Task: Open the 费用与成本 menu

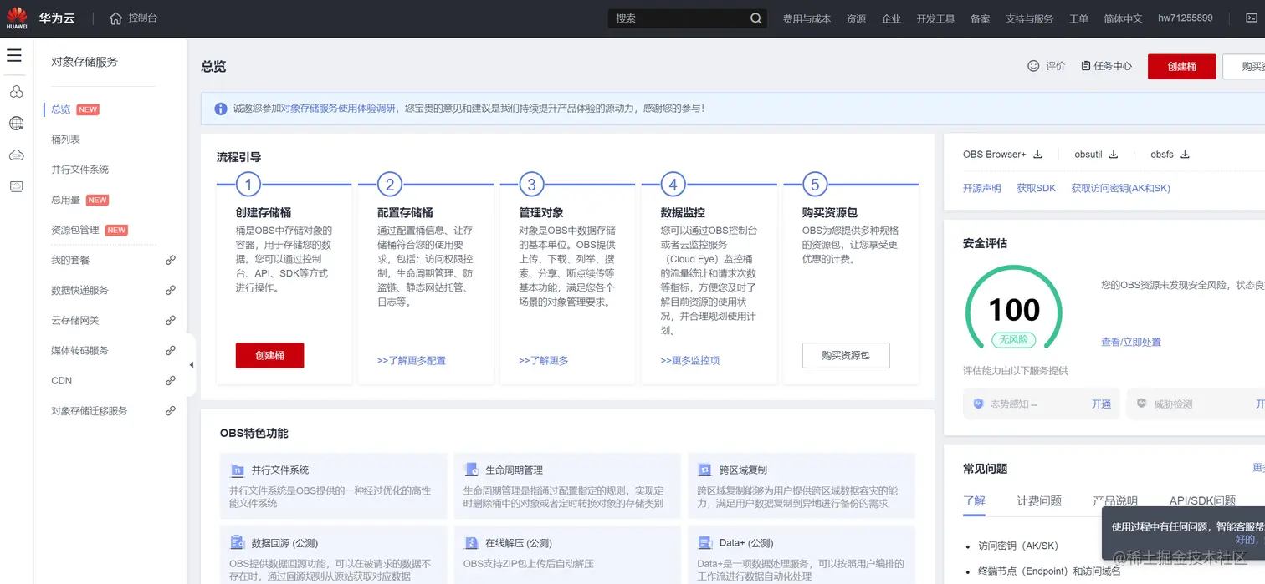Action: (807, 18)
